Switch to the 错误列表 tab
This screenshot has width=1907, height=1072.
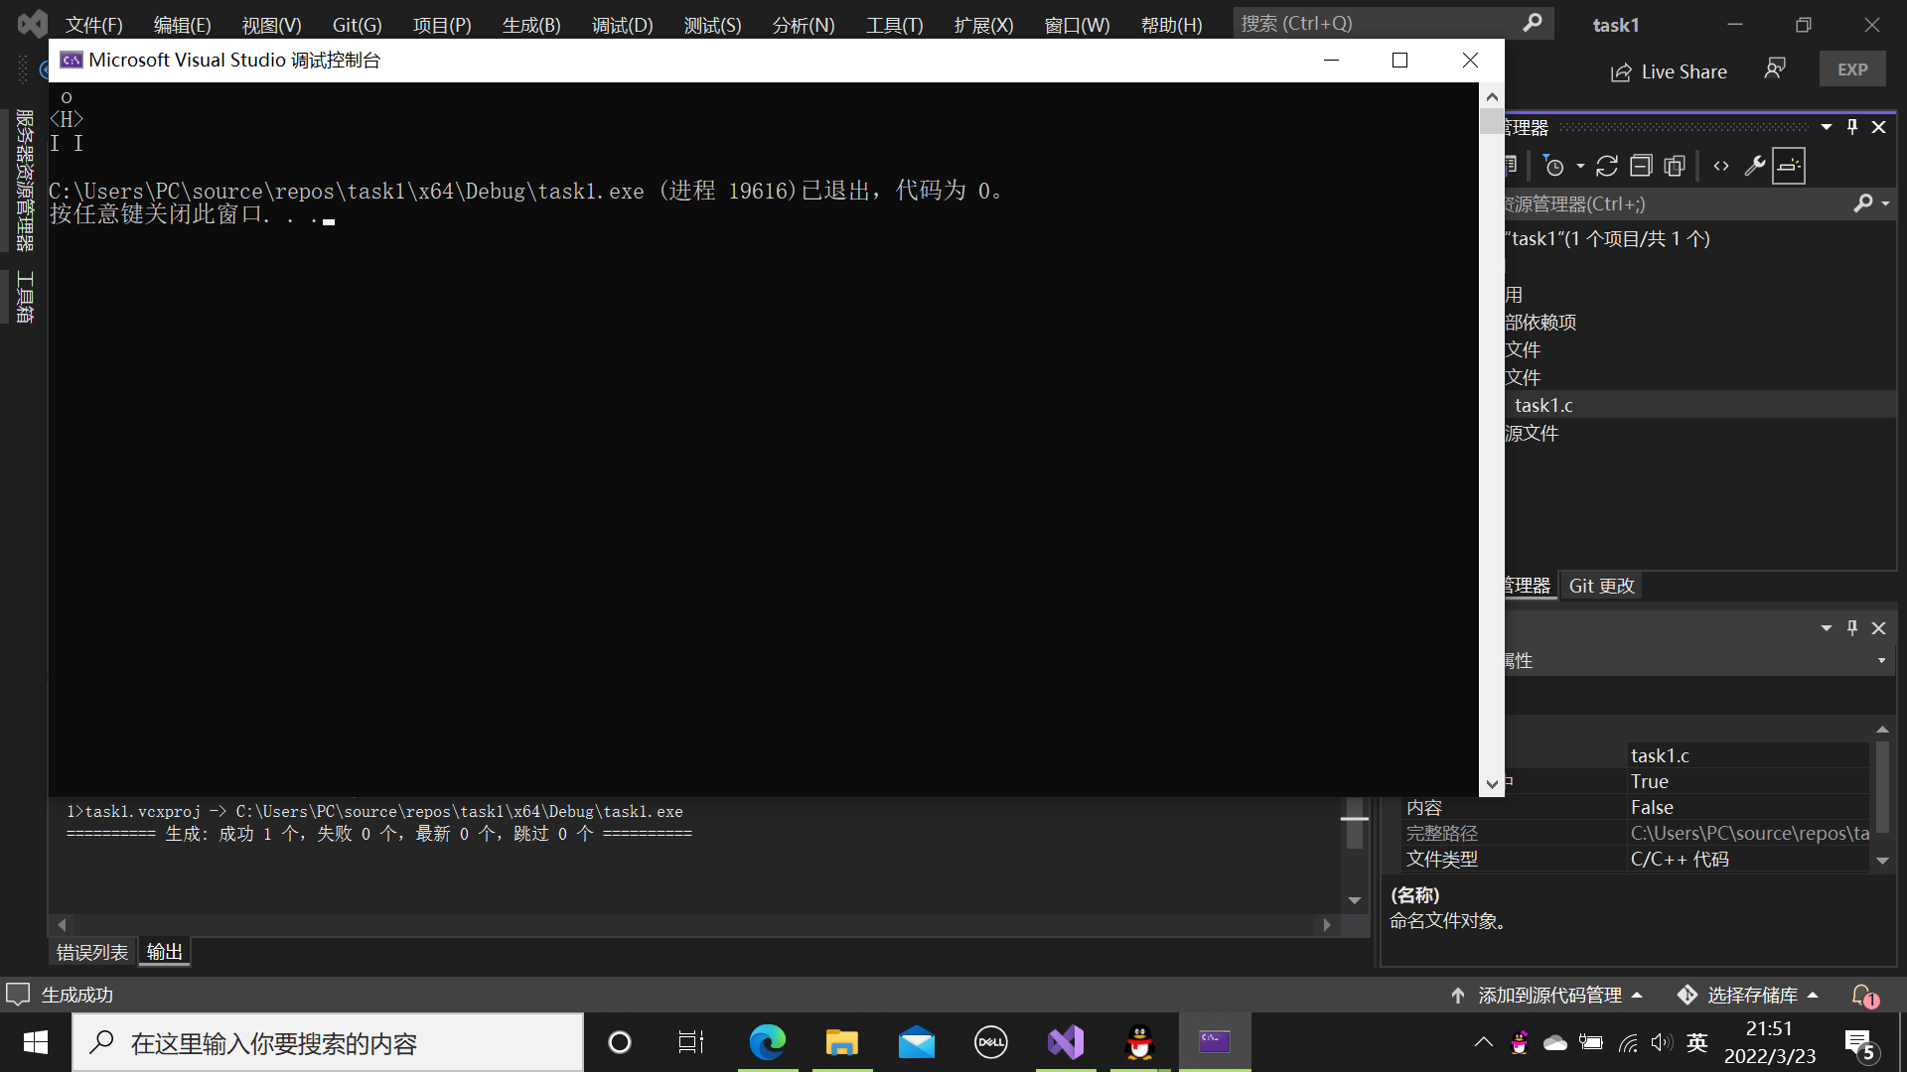(x=91, y=952)
